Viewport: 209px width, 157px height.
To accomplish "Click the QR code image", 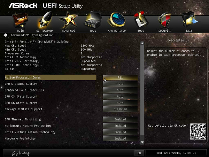I will point(198,132).
